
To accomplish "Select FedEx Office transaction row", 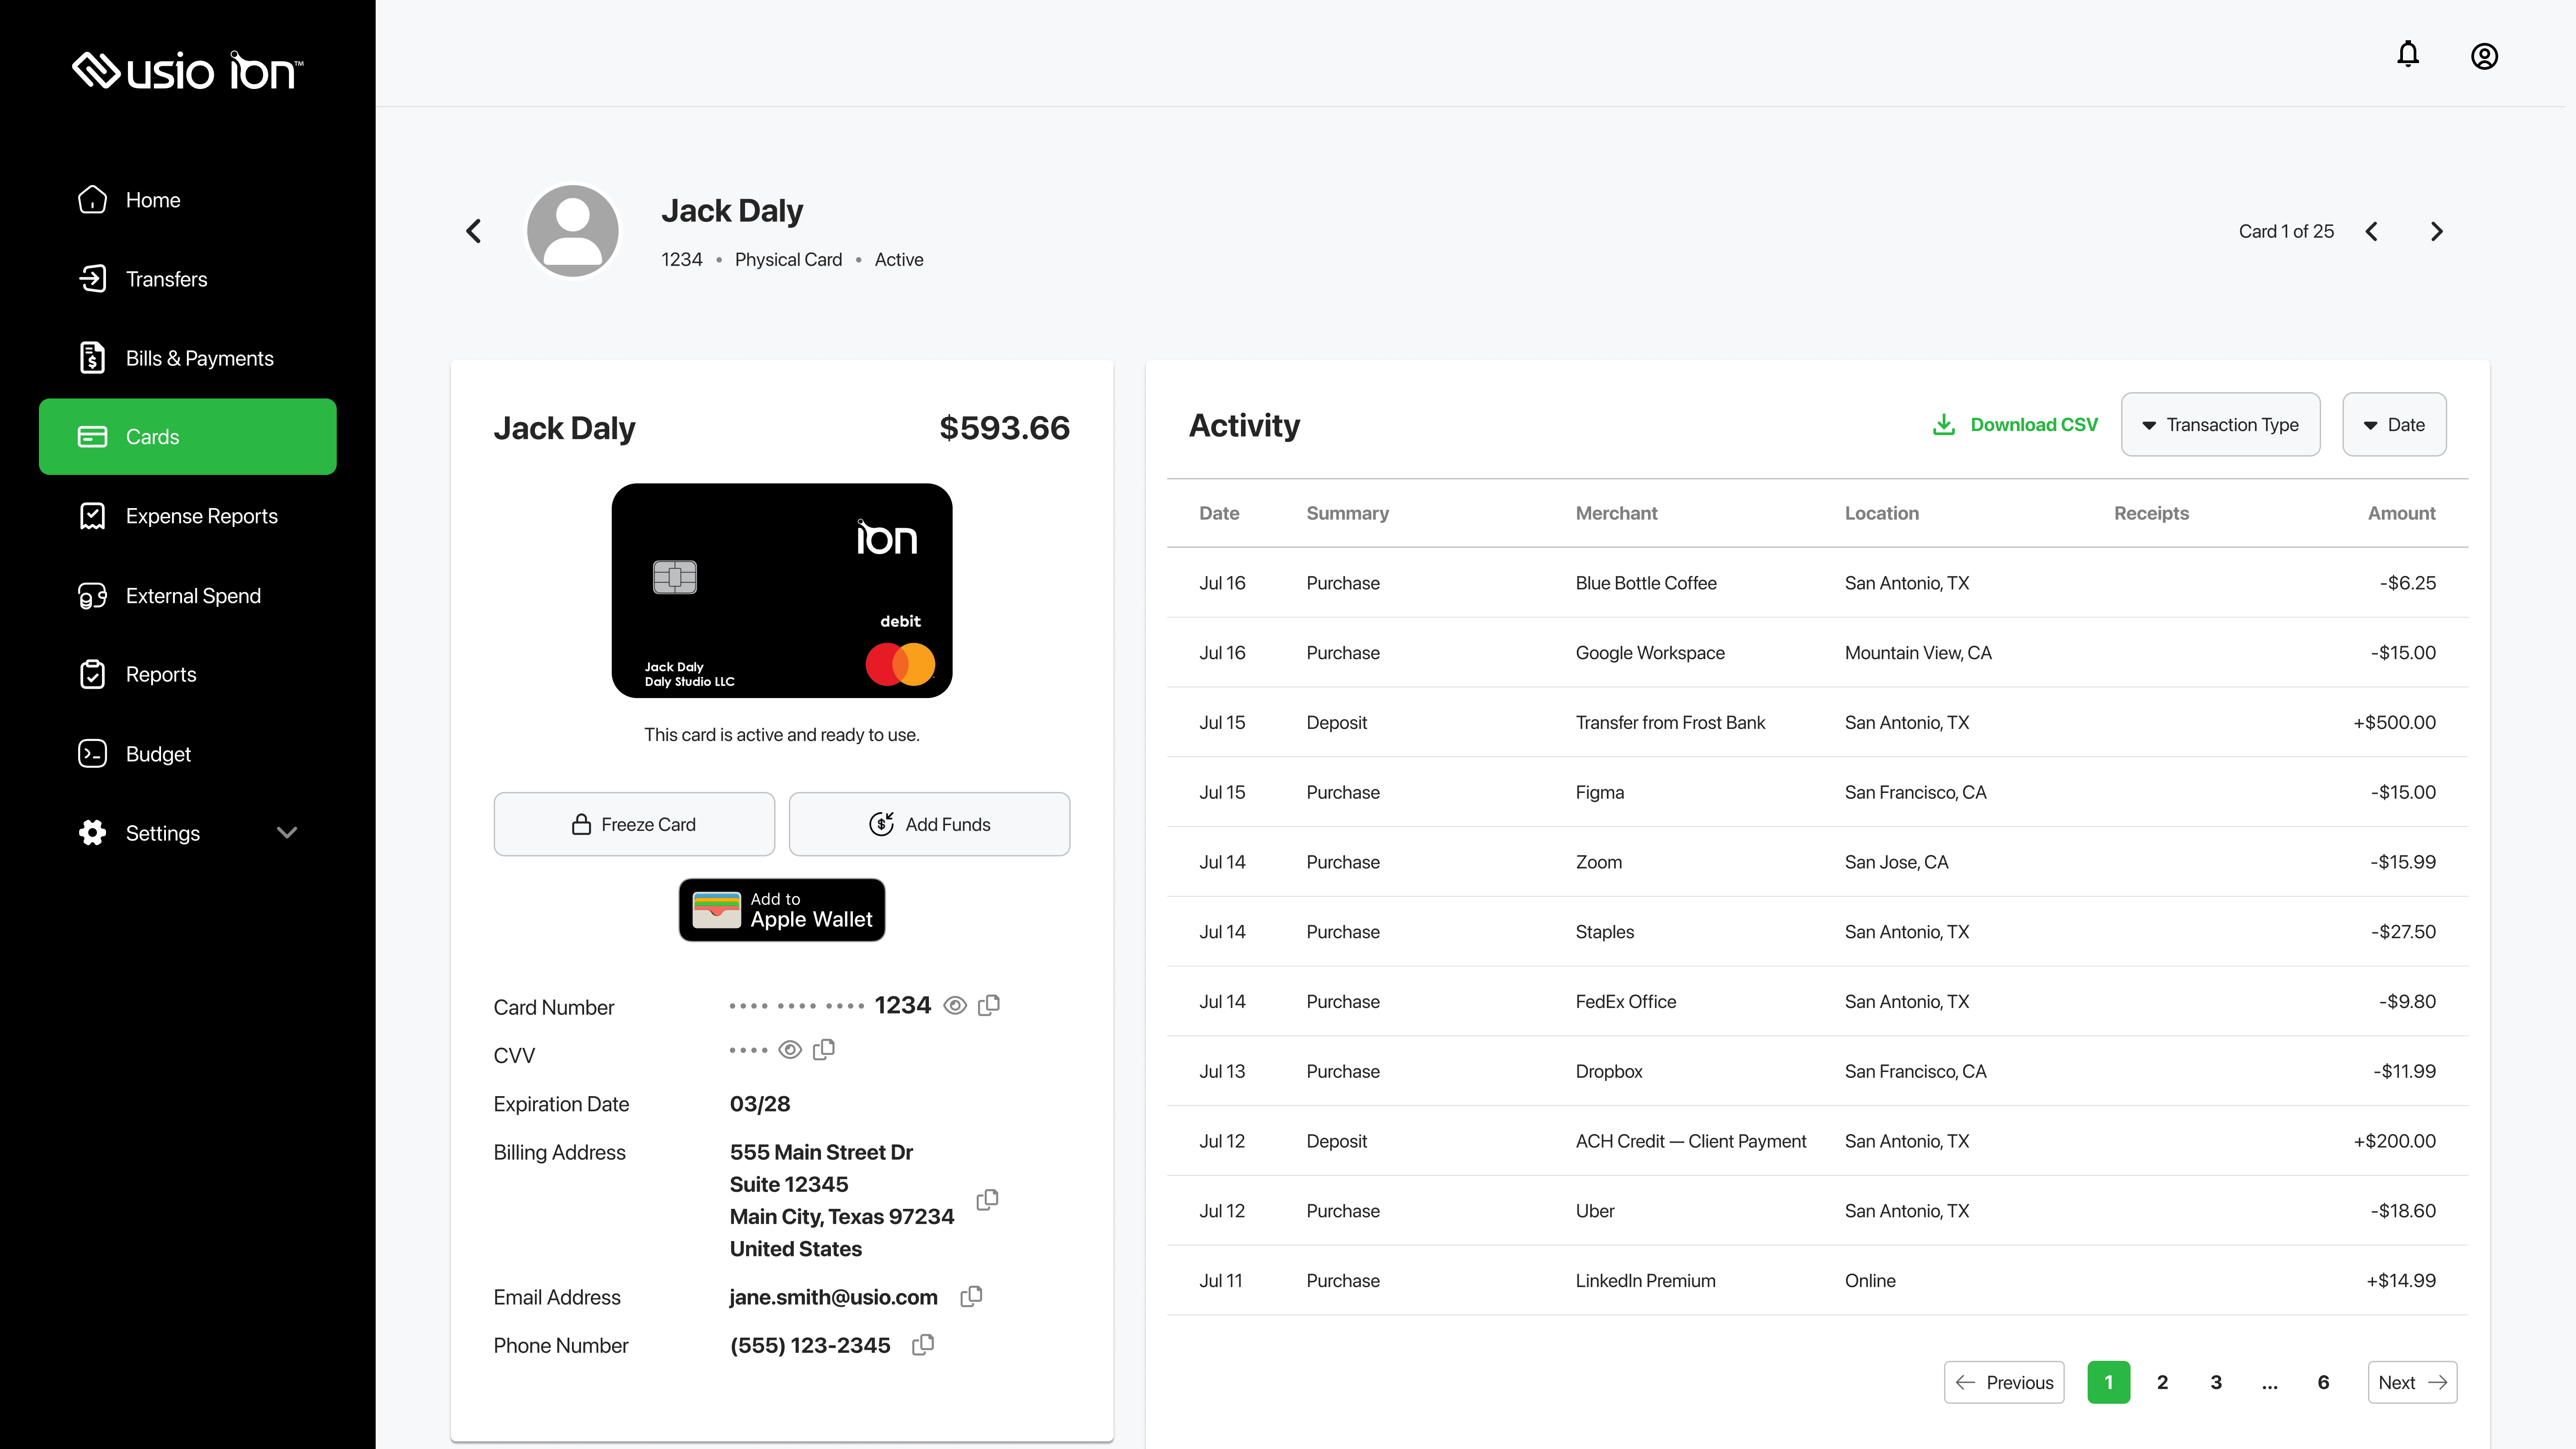I will [x=1817, y=1002].
